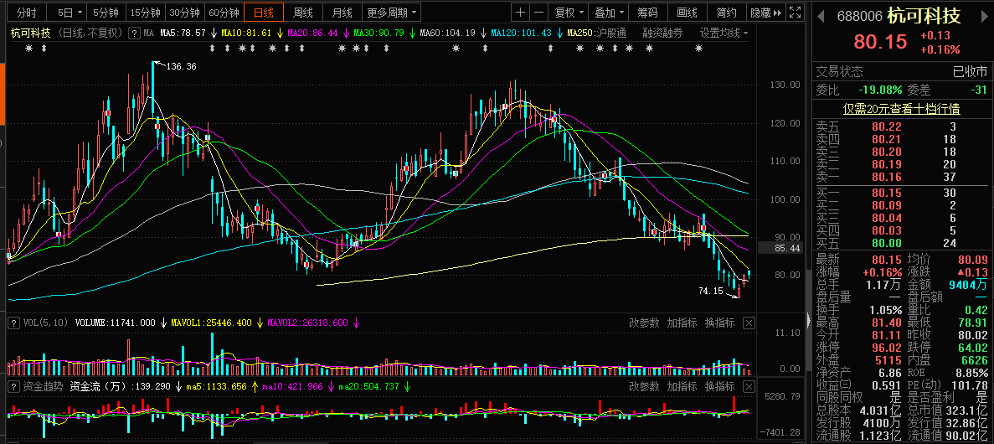Open the 叠加 overlay dropdown
Viewport: 994px width, 444px height.
tap(608, 12)
